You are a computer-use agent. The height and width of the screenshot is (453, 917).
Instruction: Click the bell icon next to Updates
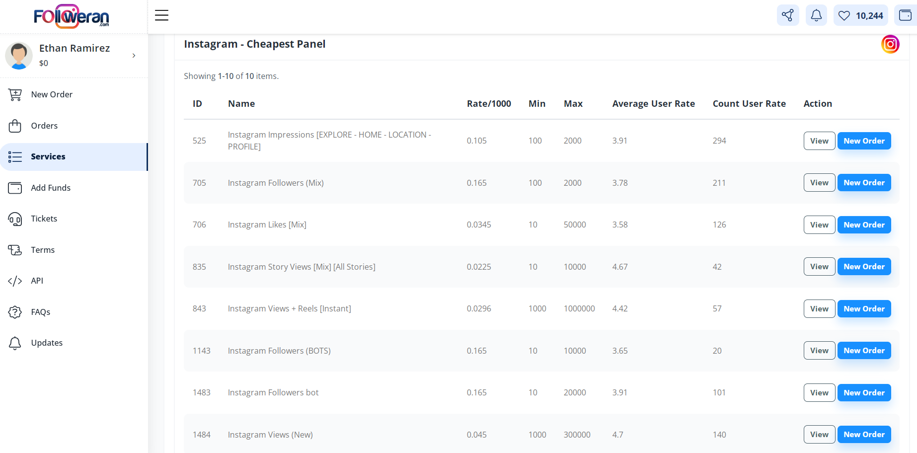pos(15,343)
